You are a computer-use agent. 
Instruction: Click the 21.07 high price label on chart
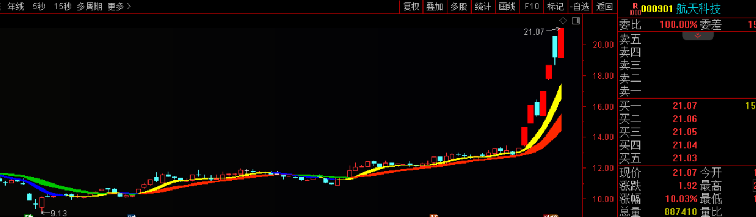tap(534, 32)
